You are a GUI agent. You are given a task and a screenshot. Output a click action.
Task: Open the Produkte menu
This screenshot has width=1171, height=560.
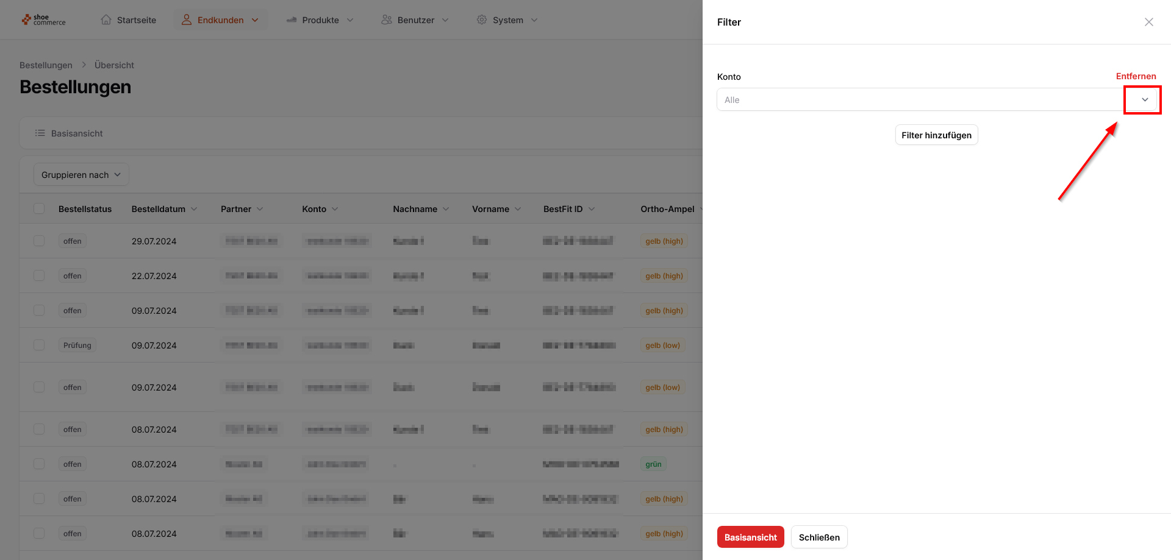(320, 19)
